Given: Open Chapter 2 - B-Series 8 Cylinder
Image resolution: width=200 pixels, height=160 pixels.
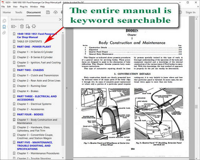Looking at the screenshot, I should pos(35,57).
